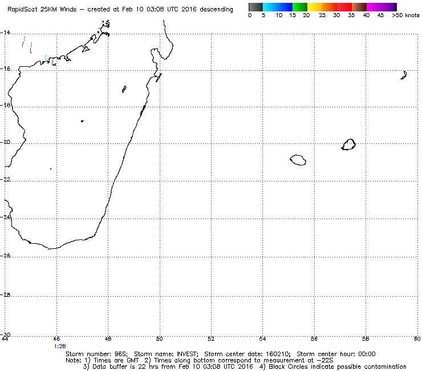
Task: Click the 'Data buffer is 22 hrs' note
Action: (125, 366)
